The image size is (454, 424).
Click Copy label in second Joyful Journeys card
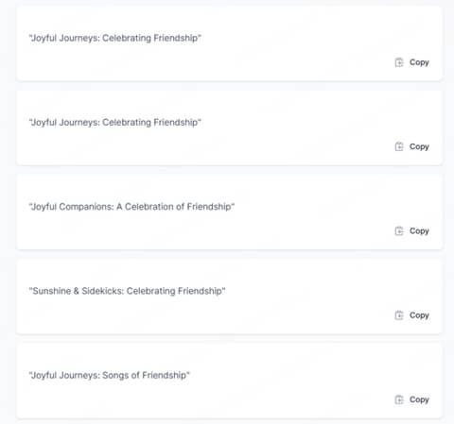(x=419, y=147)
